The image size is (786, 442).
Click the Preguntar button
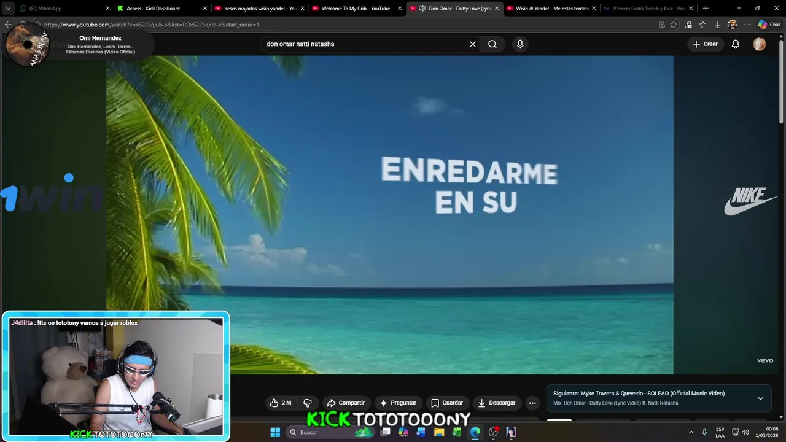[x=397, y=403]
